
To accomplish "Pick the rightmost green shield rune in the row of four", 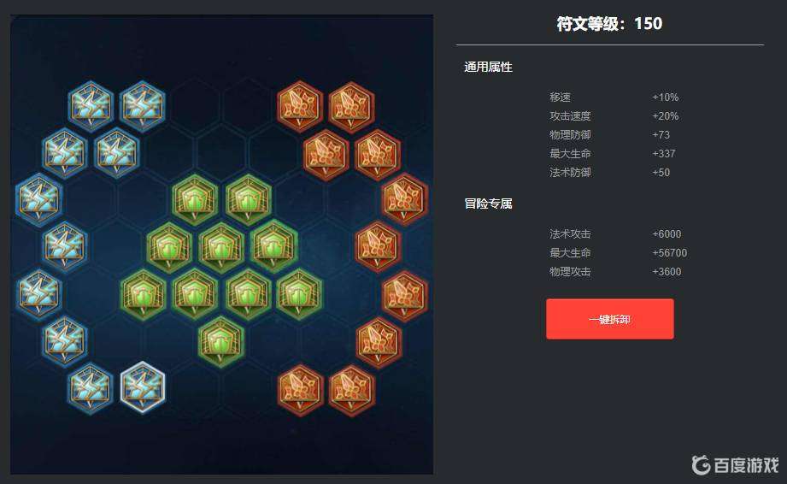I will click(299, 294).
